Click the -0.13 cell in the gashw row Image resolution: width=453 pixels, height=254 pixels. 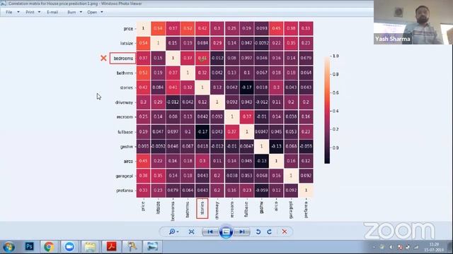click(x=276, y=146)
